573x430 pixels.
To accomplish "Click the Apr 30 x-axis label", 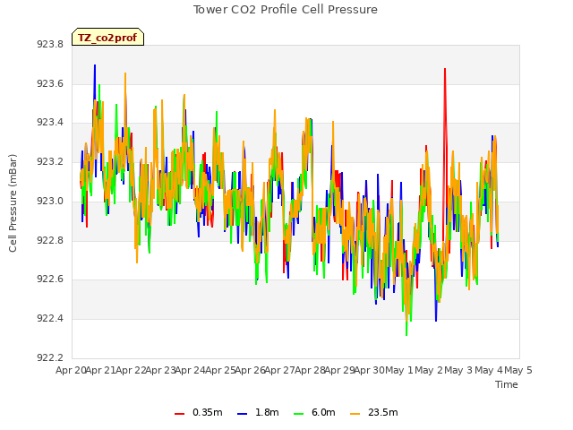I will click(370, 370).
